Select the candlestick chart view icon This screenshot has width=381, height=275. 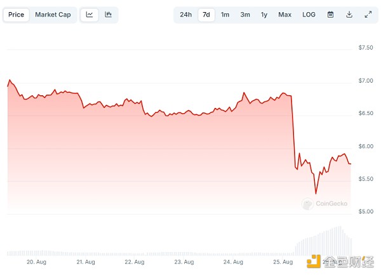[x=109, y=15]
